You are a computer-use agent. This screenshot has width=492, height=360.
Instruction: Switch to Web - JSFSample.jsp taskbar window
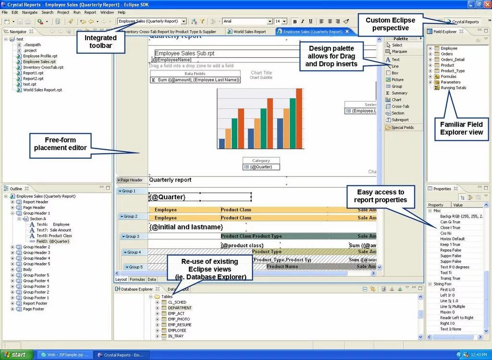(x=65, y=355)
